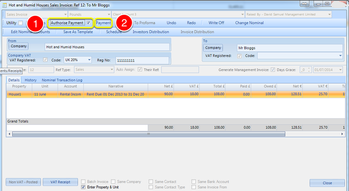Click Redo in the toolbar
Screen dimensions: 349x191
click(191, 23)
